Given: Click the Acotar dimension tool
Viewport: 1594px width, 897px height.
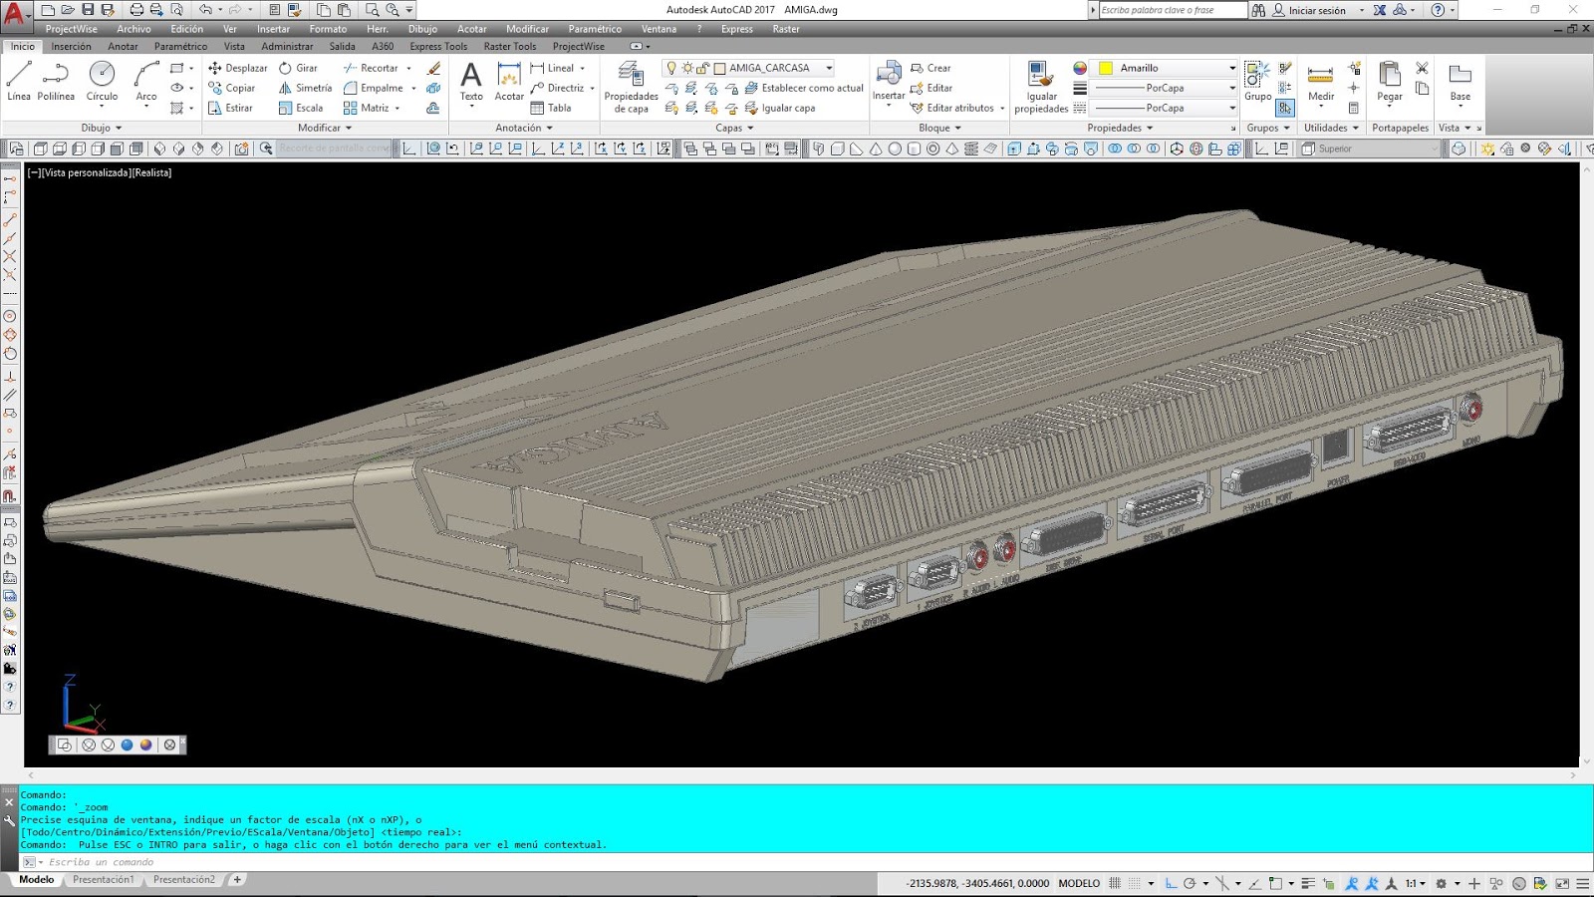Looking at the screenshot, I should click(x=509, y=81).
